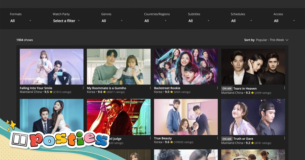305x160 pixels.
Task: Open the Countries/Regions filter dropdown
Action: coord(155,21)
